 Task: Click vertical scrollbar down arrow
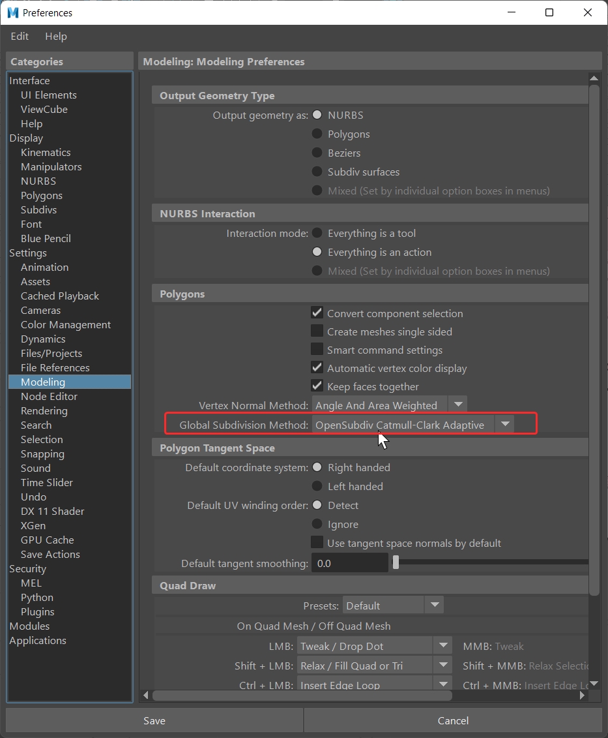pos(594,683)
